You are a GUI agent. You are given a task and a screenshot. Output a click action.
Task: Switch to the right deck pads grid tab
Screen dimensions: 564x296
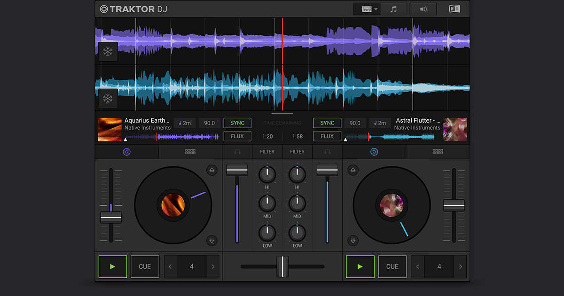(x=438, y=152)
